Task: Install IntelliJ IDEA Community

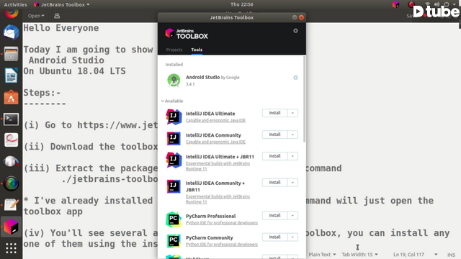Action: pyautogui.click(x=274, y=135)
